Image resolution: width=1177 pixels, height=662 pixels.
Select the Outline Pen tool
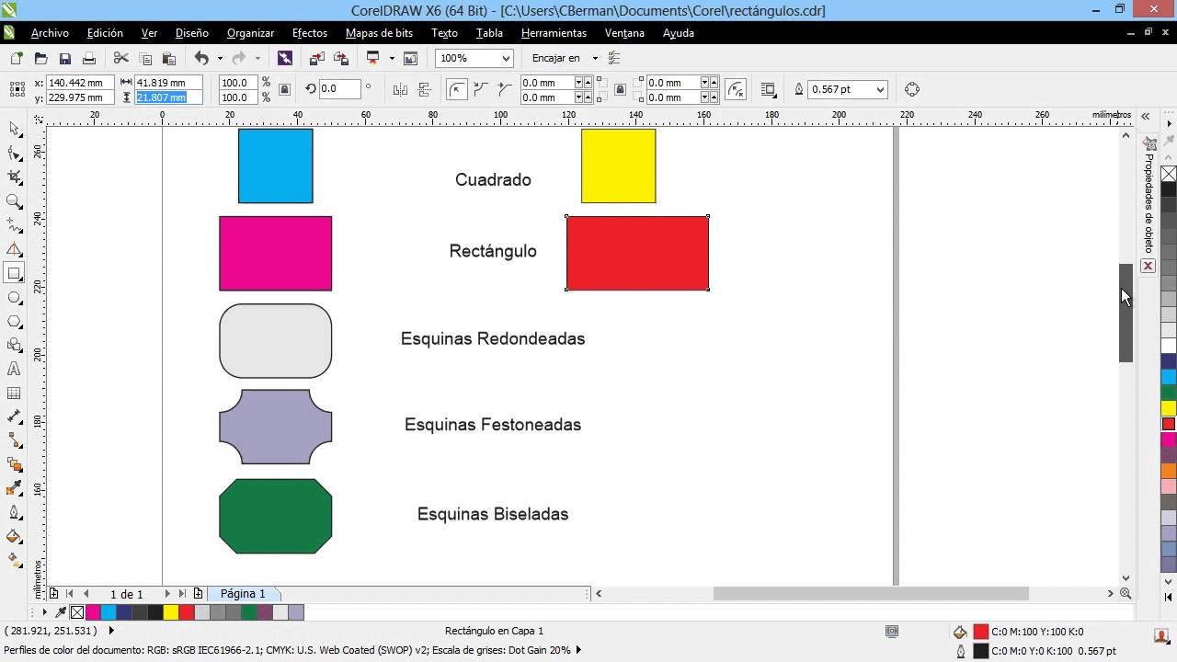coord(14,512)
